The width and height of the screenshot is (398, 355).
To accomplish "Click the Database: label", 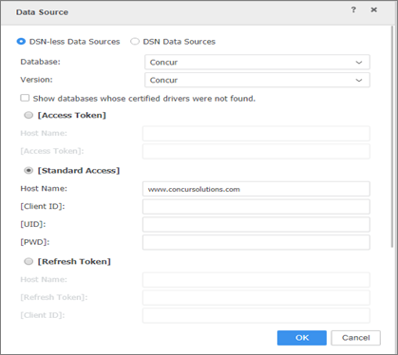I will (x=40, y=62).
